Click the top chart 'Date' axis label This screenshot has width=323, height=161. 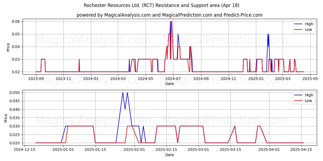point(170,84)
